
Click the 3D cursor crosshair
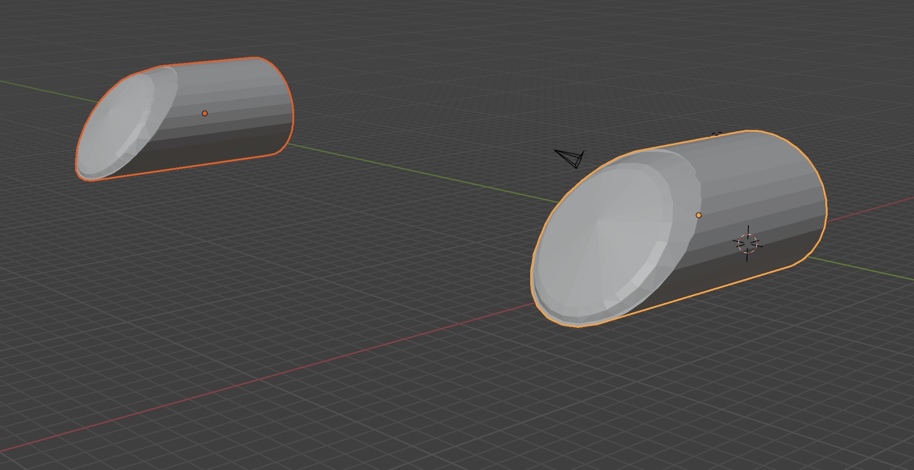coord(747,243)
